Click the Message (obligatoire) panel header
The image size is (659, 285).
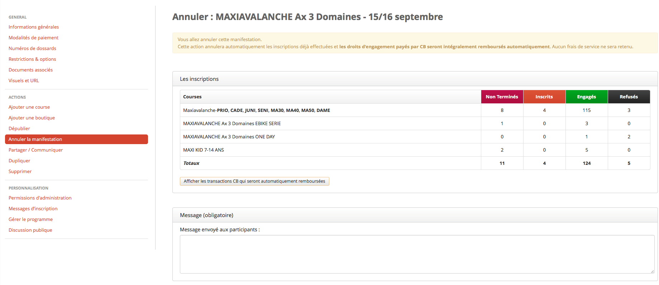tap(415, 215)
